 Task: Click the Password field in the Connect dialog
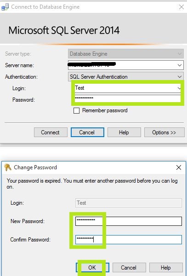pyautogui.click(x=128, y=98)
